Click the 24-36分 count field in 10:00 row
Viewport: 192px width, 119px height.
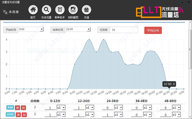108,115
